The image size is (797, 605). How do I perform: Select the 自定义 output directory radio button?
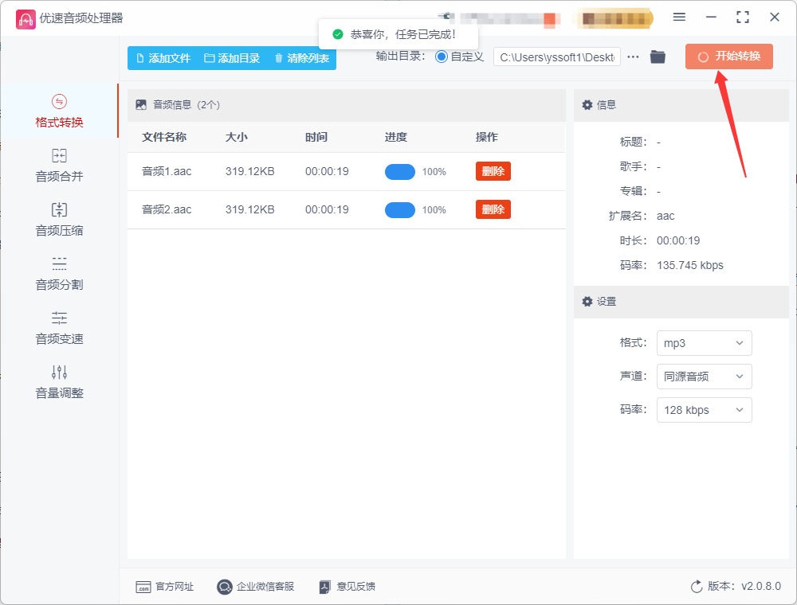point(442,57)
